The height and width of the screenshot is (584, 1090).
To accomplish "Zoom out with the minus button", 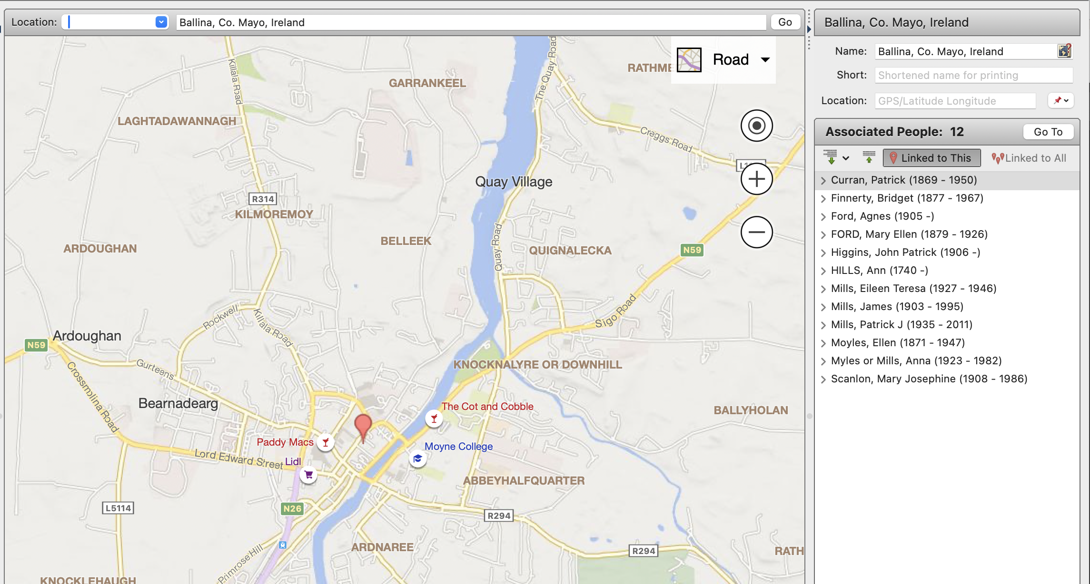I will [x=756, y=232].
